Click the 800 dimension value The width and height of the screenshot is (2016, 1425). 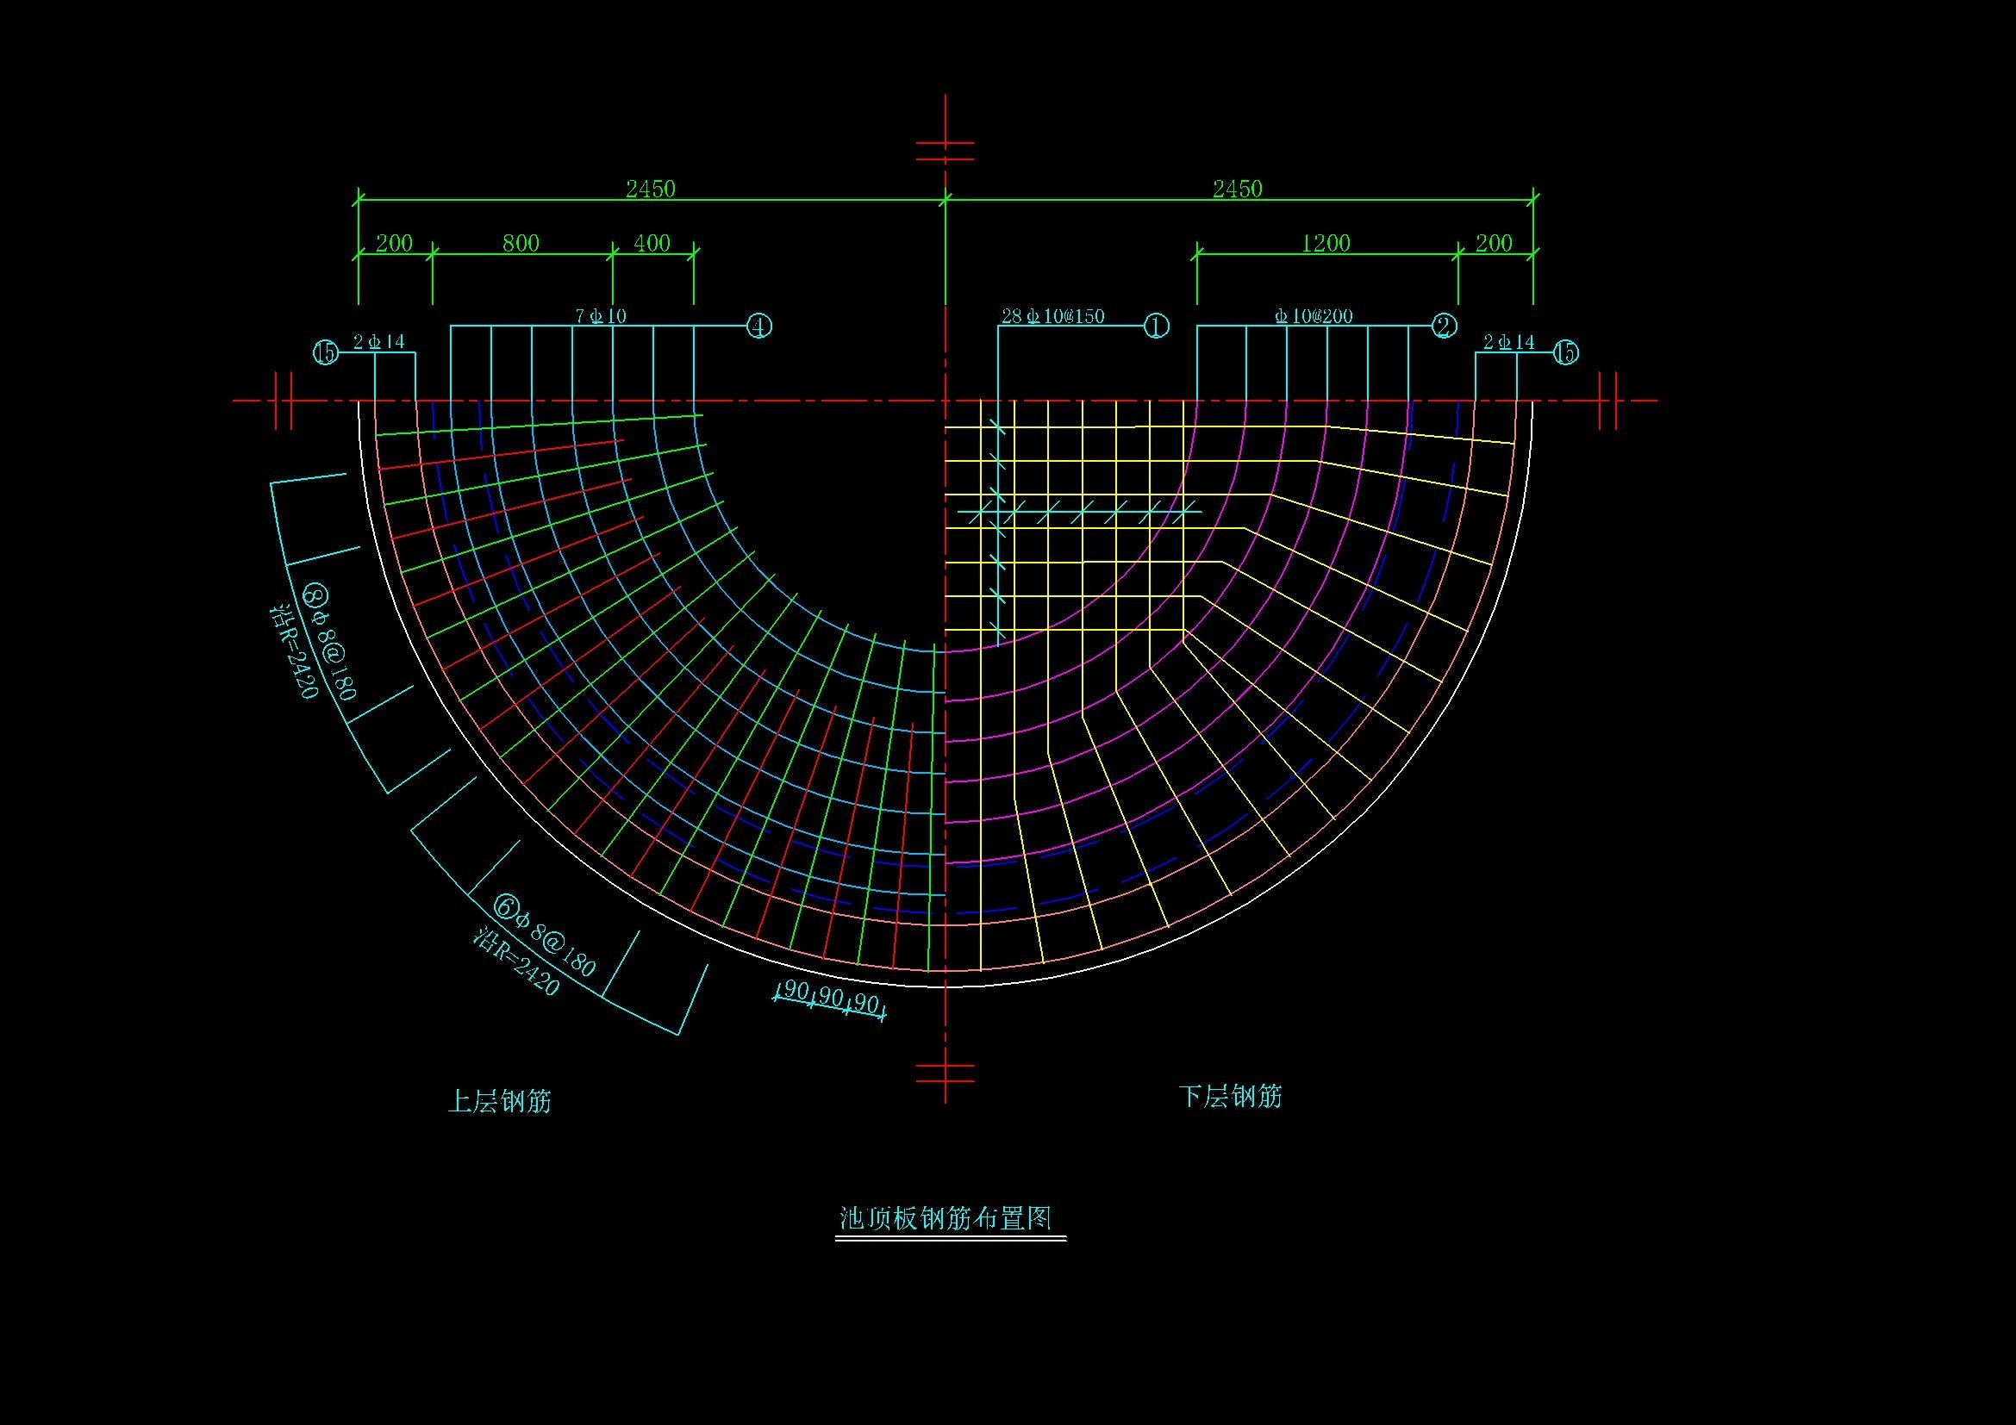(x=521, y=243)
